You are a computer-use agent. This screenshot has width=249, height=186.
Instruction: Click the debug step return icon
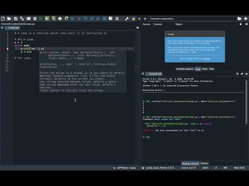pos(91,19)
